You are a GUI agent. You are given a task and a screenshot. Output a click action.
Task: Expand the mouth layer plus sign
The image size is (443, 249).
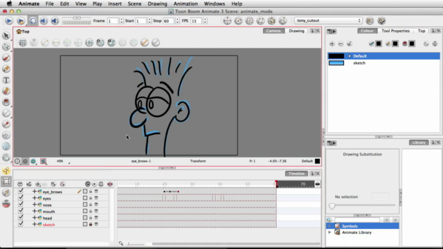point(34,211)
